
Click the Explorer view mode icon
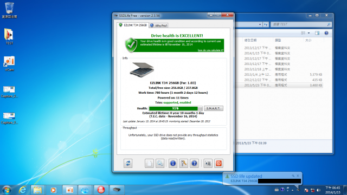[303, 33]
